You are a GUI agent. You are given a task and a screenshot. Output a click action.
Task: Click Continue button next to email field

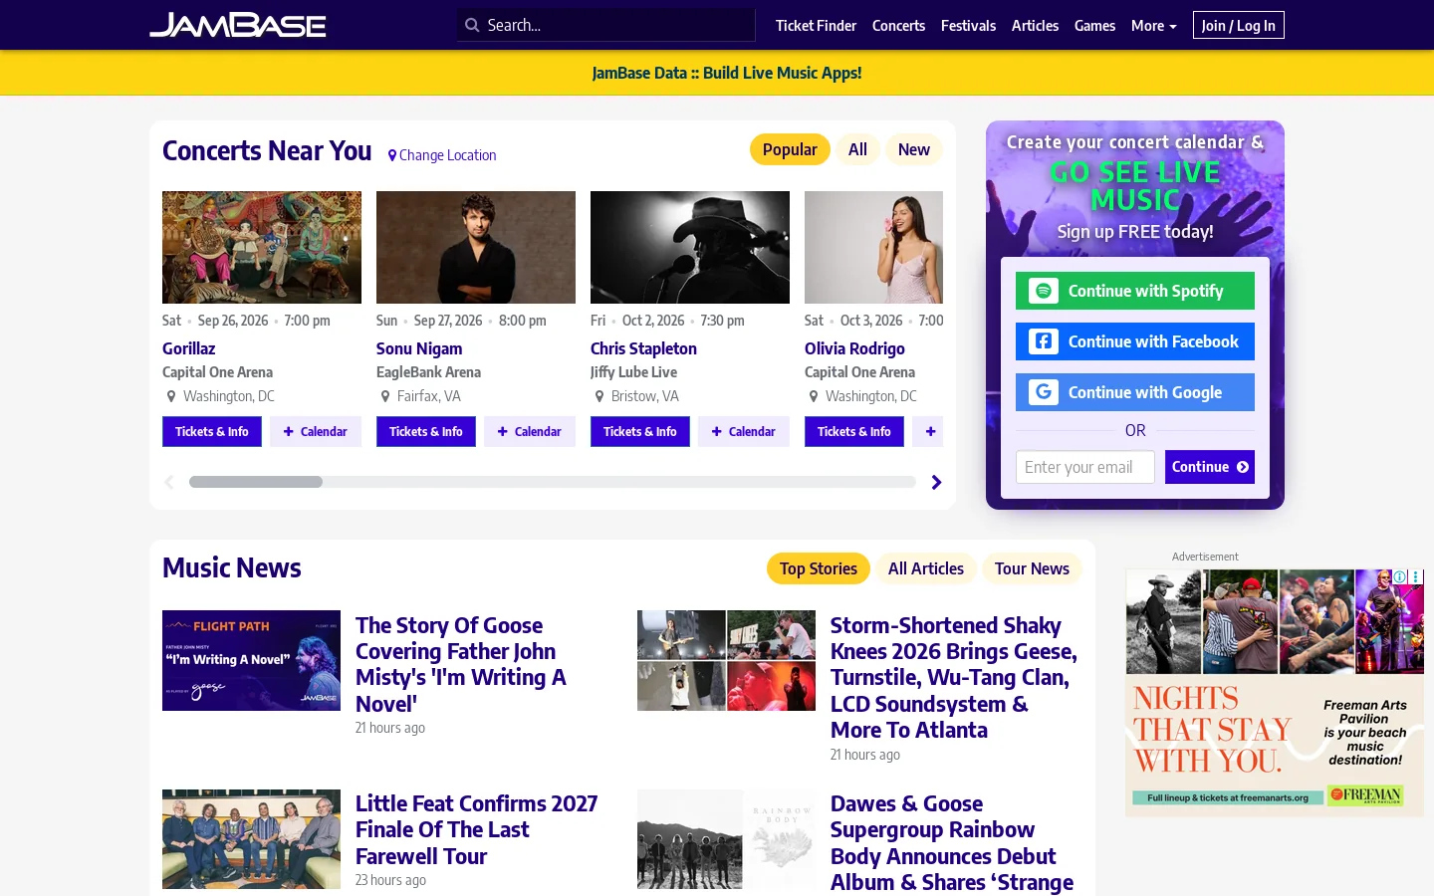click(x=1210, y=467)
